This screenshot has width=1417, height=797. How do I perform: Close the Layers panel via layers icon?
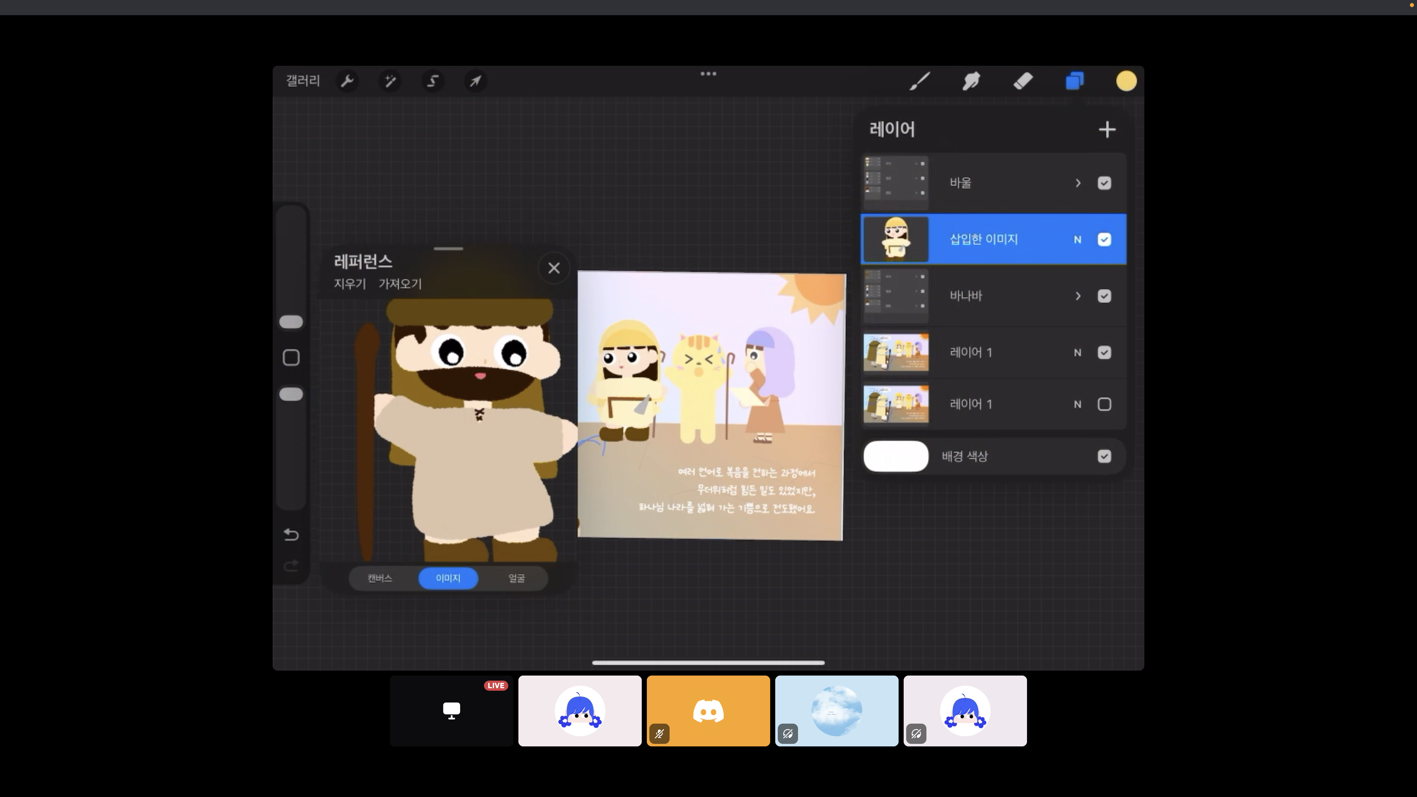point(1074,81)
